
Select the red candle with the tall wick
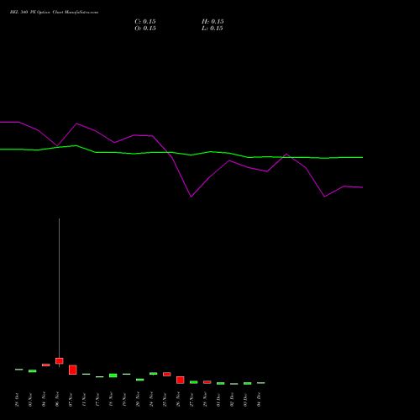click(x=60, y=361)
